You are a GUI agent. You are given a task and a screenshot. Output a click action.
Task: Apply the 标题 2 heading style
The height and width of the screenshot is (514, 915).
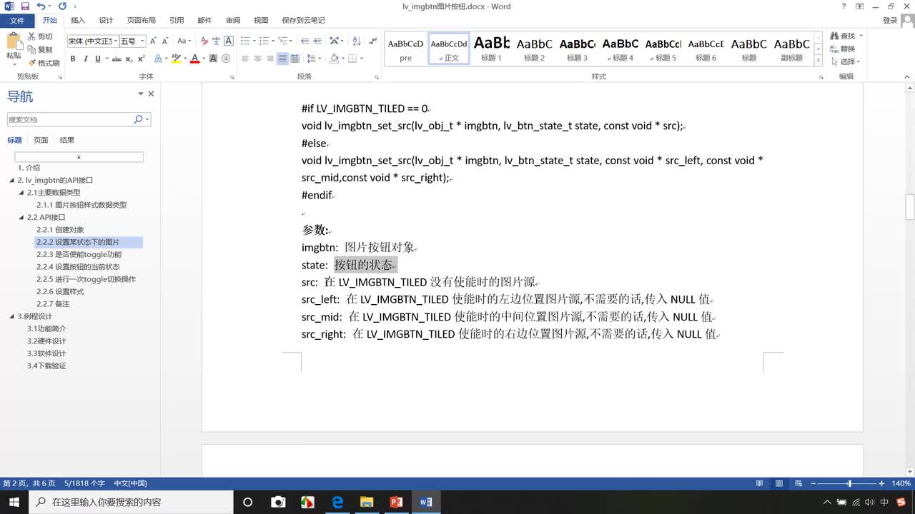click(535, 49)
